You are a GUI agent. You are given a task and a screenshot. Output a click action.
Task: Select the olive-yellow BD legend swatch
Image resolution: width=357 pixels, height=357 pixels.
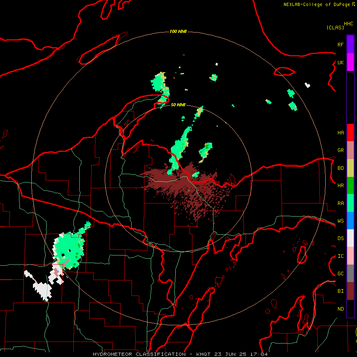350,168
